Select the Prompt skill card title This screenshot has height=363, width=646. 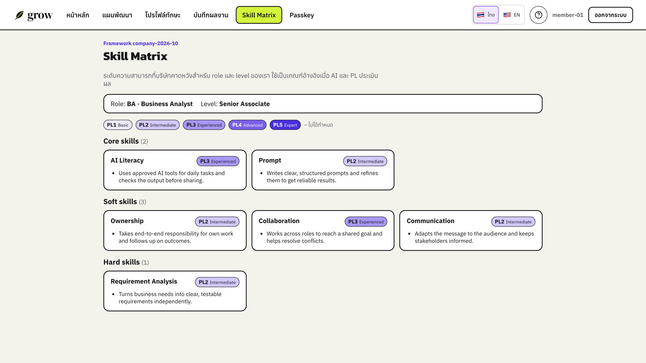pyautogui.click(x=270, y=161)
